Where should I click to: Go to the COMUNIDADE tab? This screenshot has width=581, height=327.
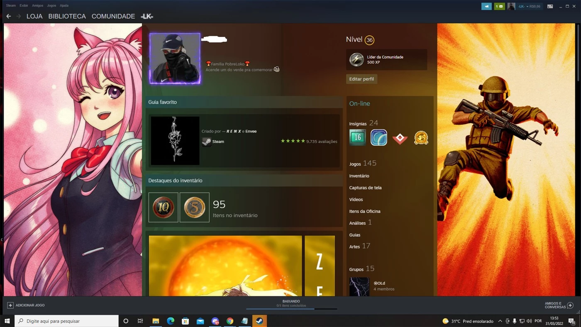(113, 16)
